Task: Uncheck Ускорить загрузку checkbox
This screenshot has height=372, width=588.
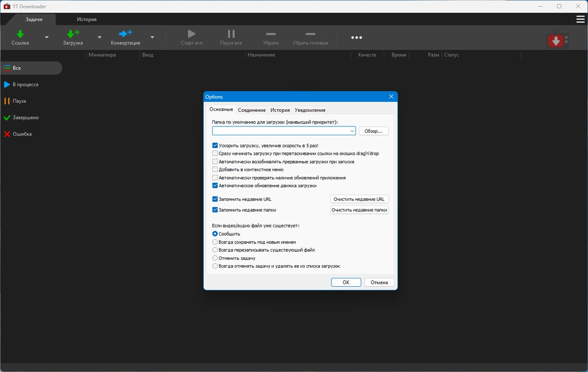Action: 215,146
